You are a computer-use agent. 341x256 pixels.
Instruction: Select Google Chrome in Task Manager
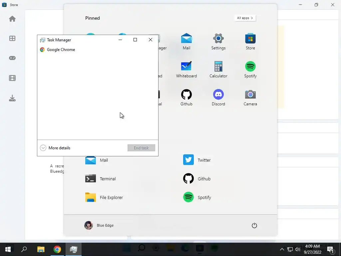[98, 50]
